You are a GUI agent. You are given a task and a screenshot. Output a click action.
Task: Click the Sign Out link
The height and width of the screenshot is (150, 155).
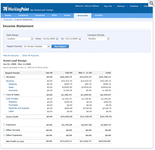[x=108, y=6]
